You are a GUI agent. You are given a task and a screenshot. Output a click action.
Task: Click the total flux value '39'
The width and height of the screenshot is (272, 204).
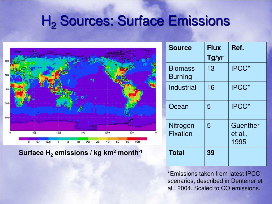211,153
